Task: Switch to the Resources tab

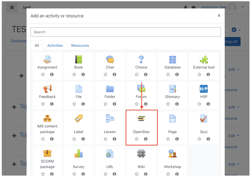Action: 80,45
